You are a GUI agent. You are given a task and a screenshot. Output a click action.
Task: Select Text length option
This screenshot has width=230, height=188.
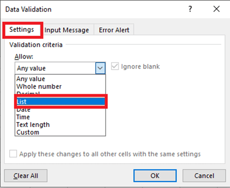tap(33, 125)
